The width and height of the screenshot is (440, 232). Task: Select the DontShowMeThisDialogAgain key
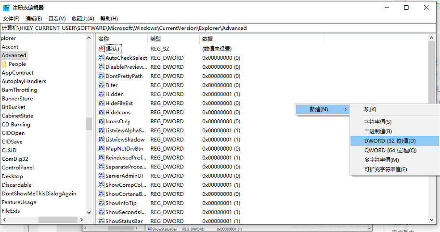click(39, 193)
